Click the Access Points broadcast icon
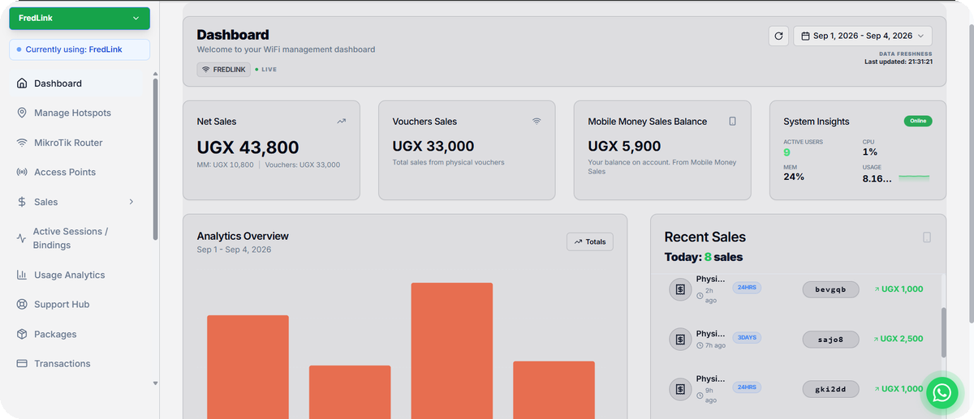Image resolution: width=974 pixels, height=419 pixels. [x=22, y=172]
